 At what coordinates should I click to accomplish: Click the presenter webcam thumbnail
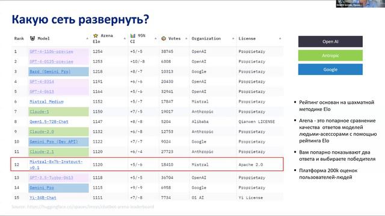(x=360, y=4)
